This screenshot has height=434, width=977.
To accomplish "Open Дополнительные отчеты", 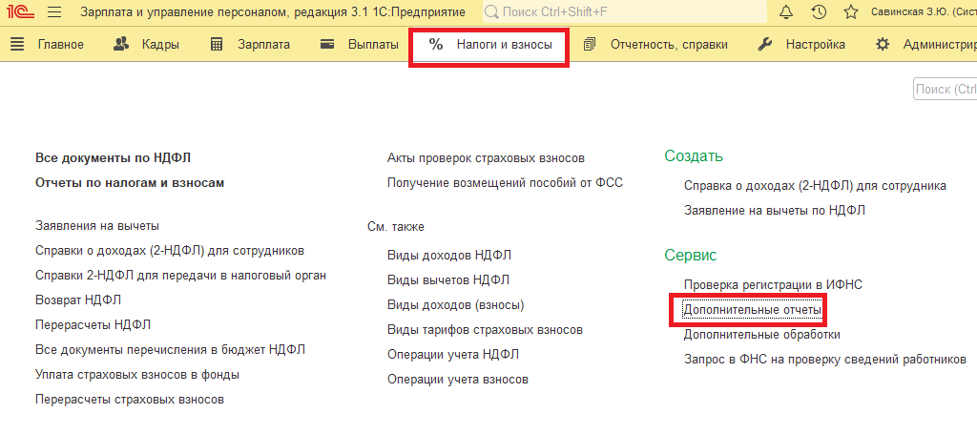I will coord(753,309).
